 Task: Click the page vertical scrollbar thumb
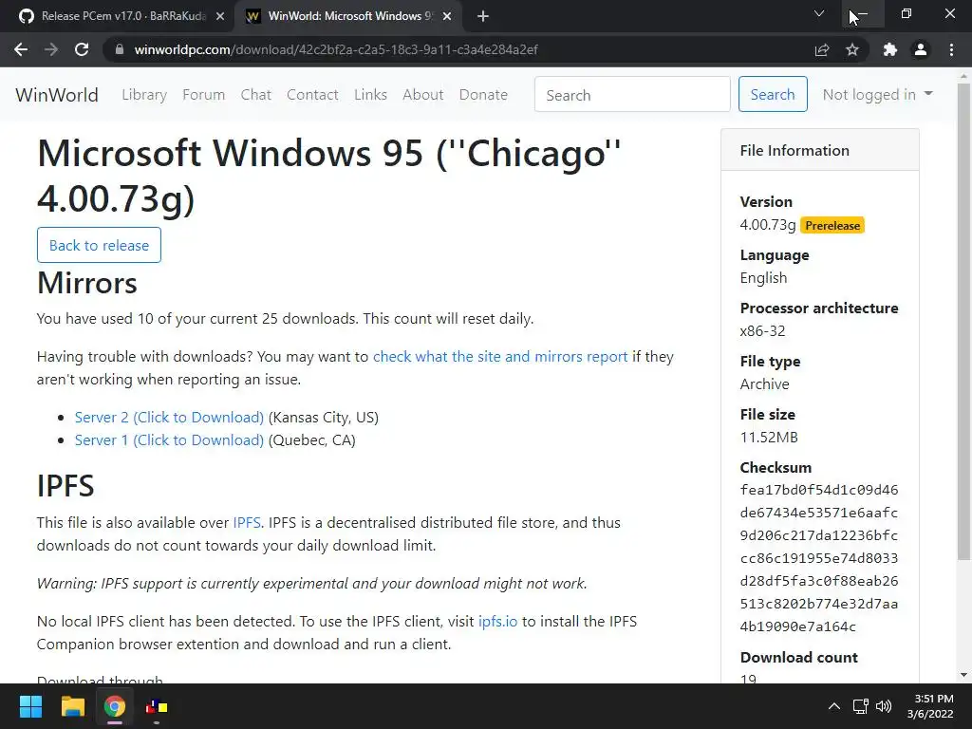pyautogui.click(x=963, y=321)
